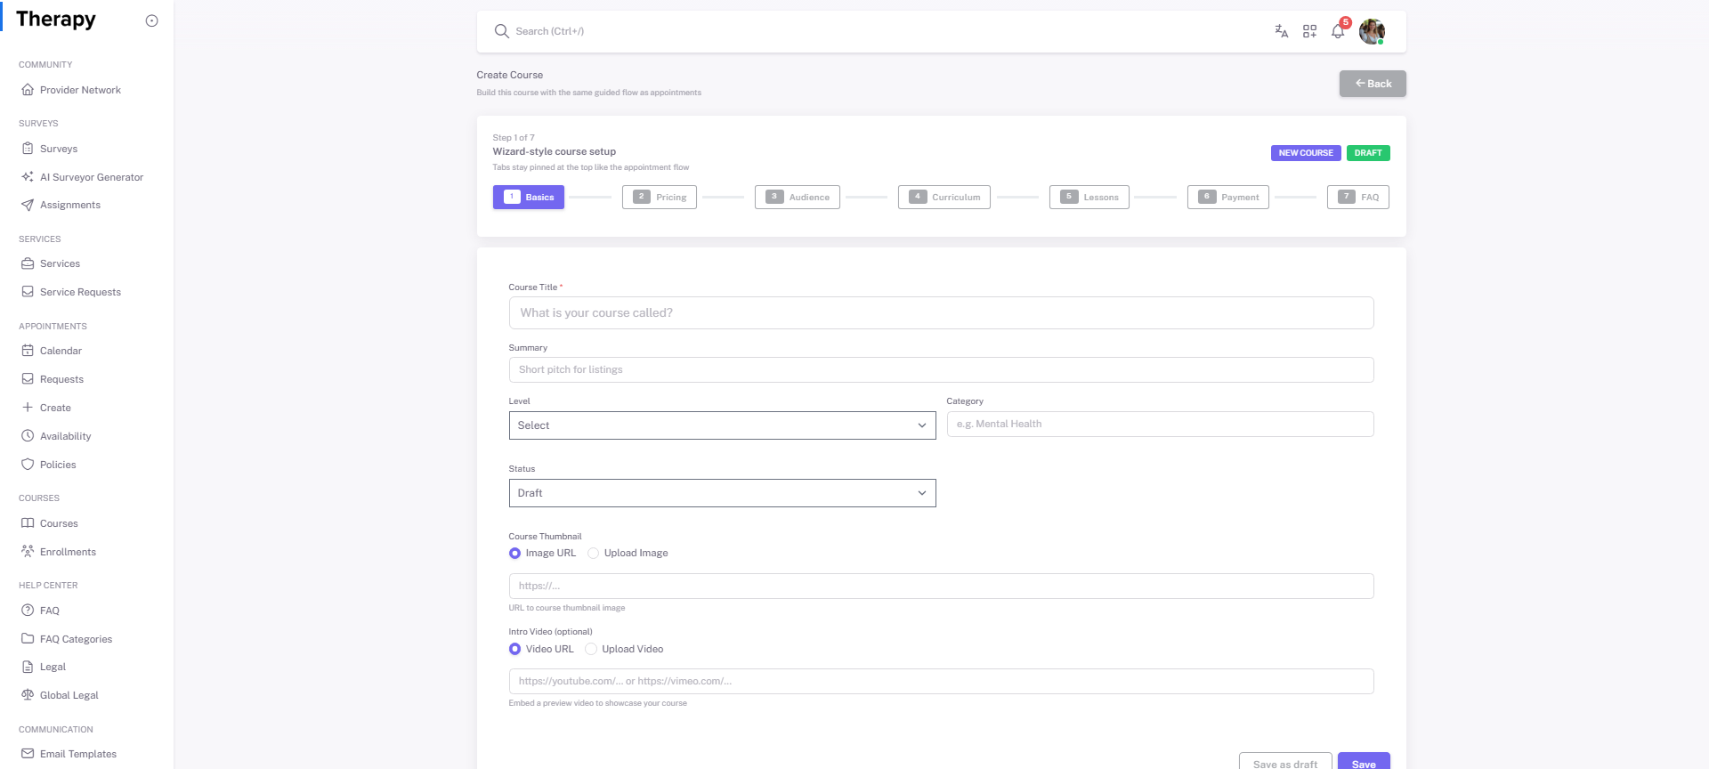Go to the Curriculum step tab
The height and width of the screenshot is (769, 1709).
(x=944, y=198)
